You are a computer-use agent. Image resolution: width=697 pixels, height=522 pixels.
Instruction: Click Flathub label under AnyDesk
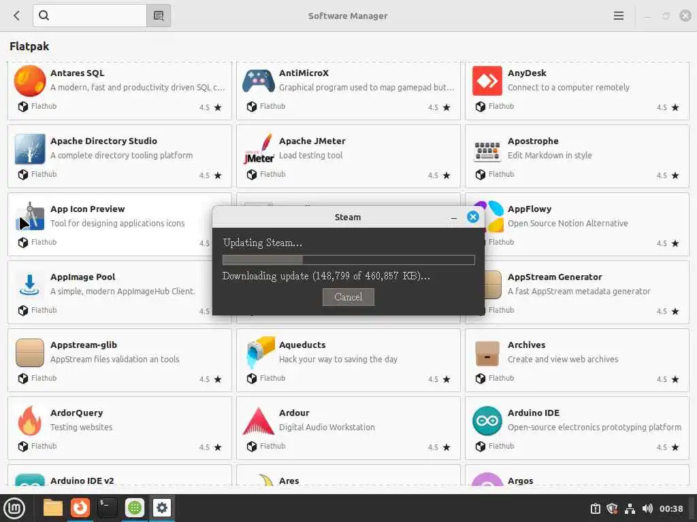[501, 106]
